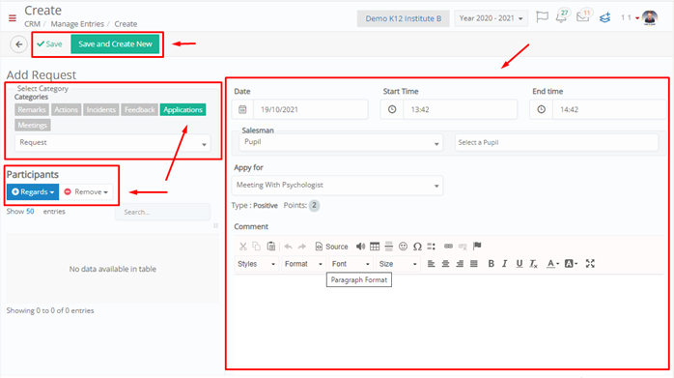Image resolution: width=674 pixels, height=378 pixels.
Task: Click the Paste clipboard icon
Action: 270,247
